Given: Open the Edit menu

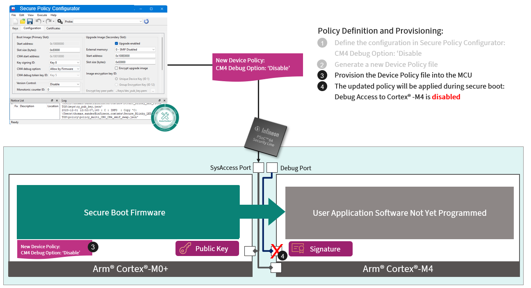Looking at the screenshot, I should pos(21,15).
